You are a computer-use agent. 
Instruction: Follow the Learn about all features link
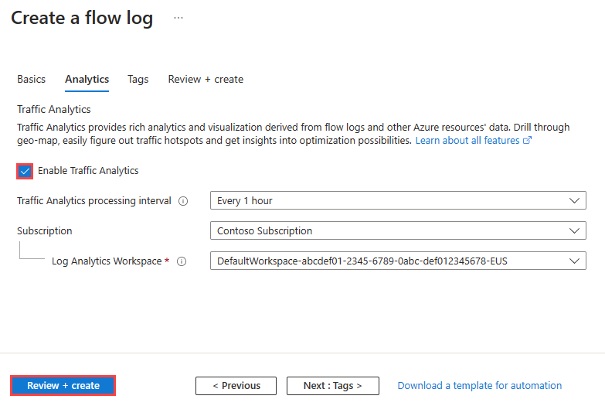pyautogui.click(x=467, y=141)
